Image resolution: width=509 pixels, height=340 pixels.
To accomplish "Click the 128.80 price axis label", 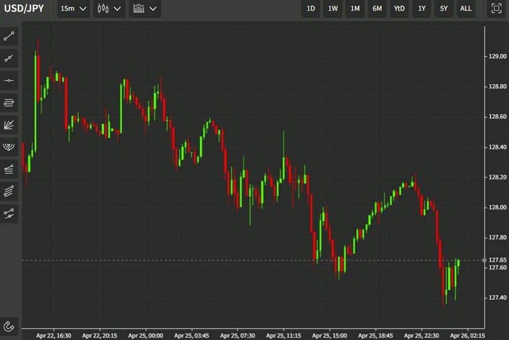I will click(497, 87).
